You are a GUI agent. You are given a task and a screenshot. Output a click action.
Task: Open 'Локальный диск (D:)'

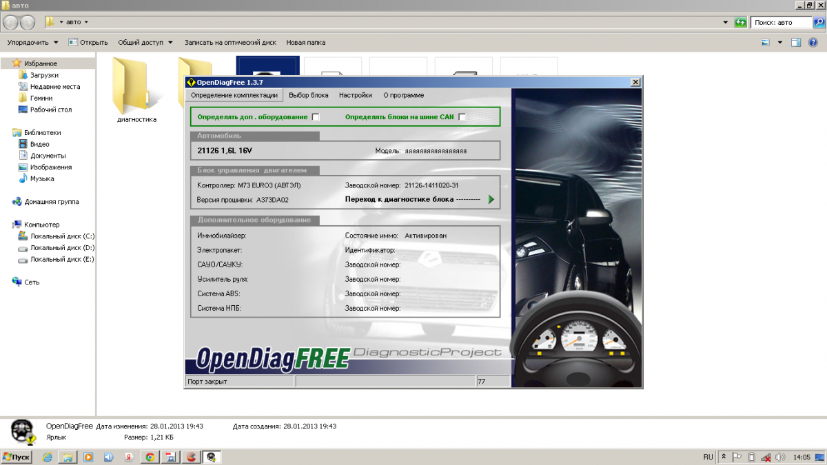62,247
